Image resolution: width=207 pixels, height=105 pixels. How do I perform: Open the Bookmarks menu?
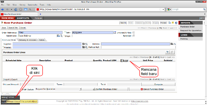click(x=33, y=5)
